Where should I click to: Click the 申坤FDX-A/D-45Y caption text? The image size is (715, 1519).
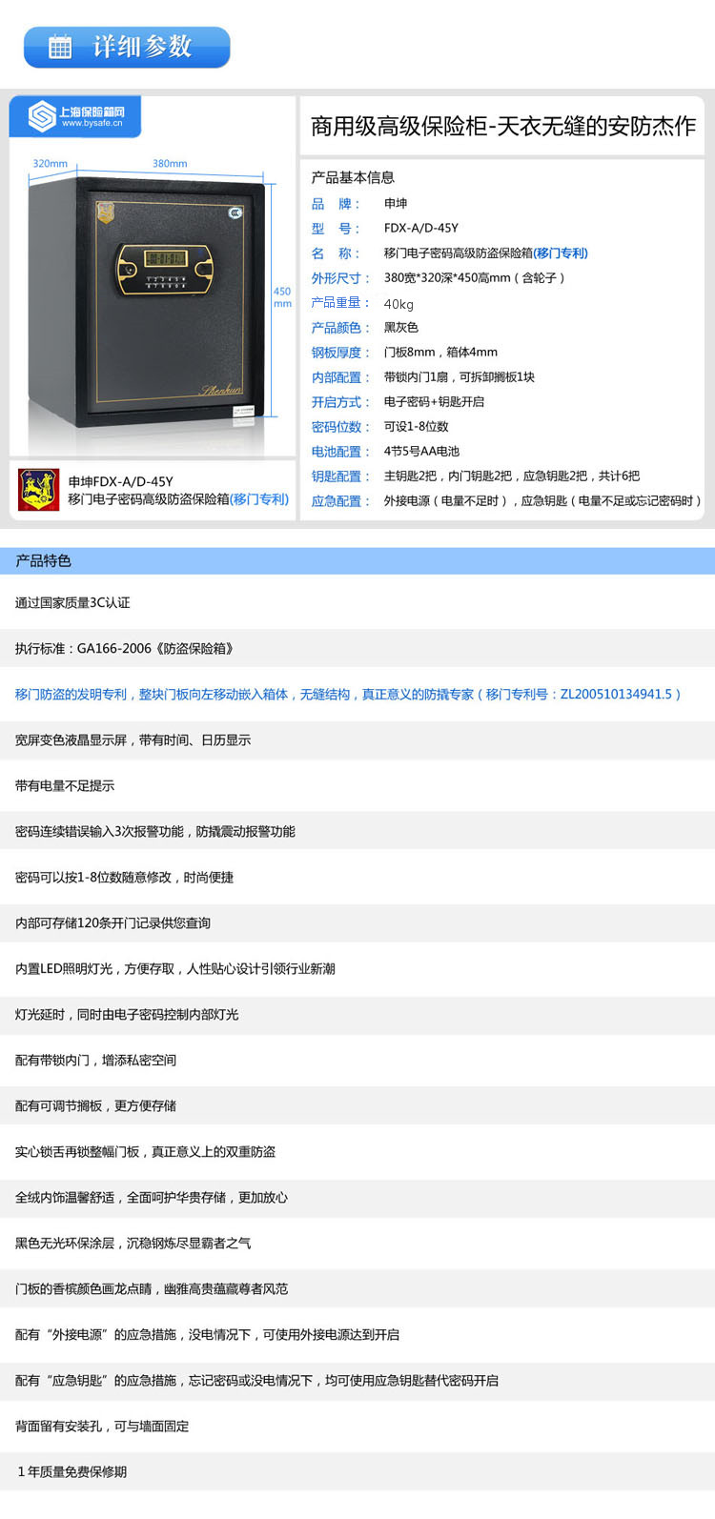[x=121, y=481]
